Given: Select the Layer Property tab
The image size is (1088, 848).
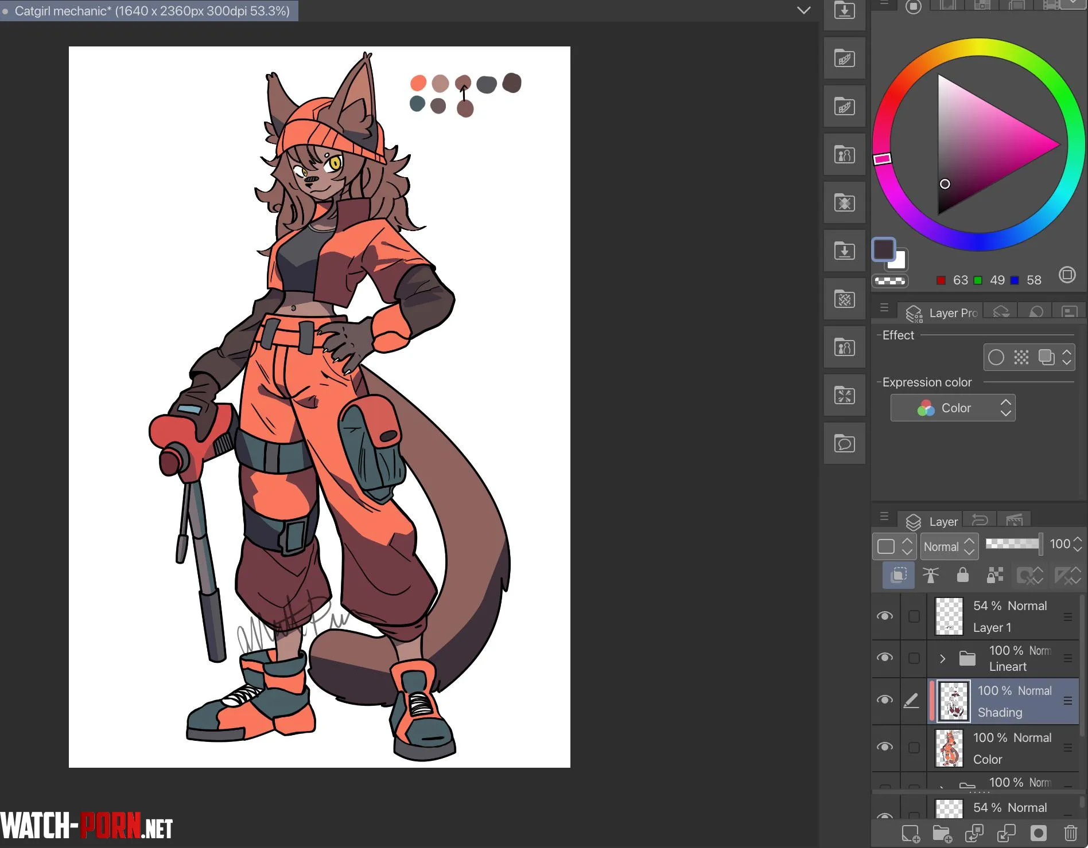Looking at the screenshot, I should point(941,312).
